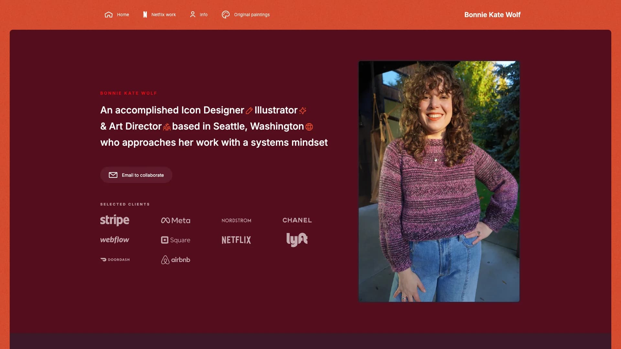Click the Airbnb client logo
The height and width of the screenshot is (349, 621).
point(176,260)
